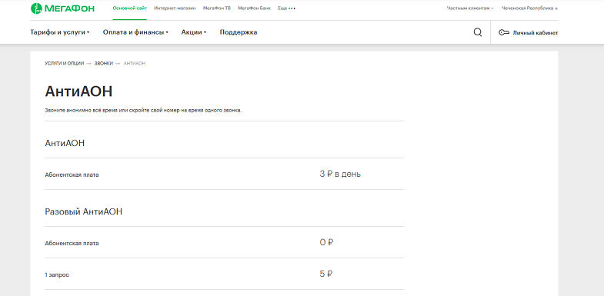604x296 pixels.
Task: Click the '5 ₽' price value
Action: [326, 274]
